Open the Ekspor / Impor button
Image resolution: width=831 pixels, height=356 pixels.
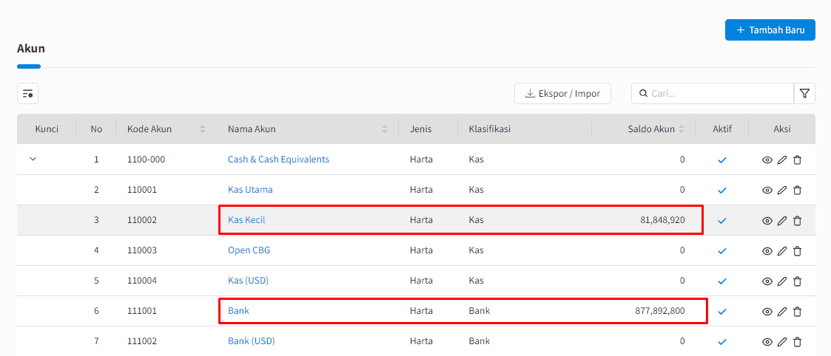pyautogui.click(x=562, y=94)
